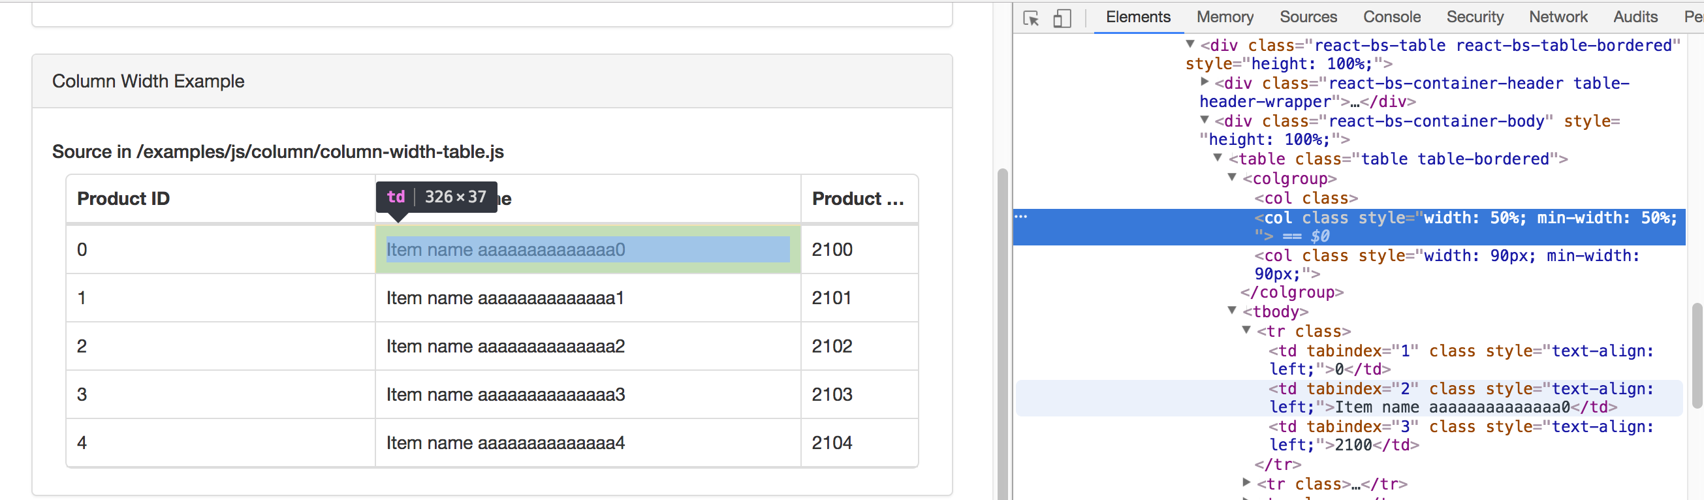Collapse the colgroup element
The image size is (1704, 500).
1231,178
